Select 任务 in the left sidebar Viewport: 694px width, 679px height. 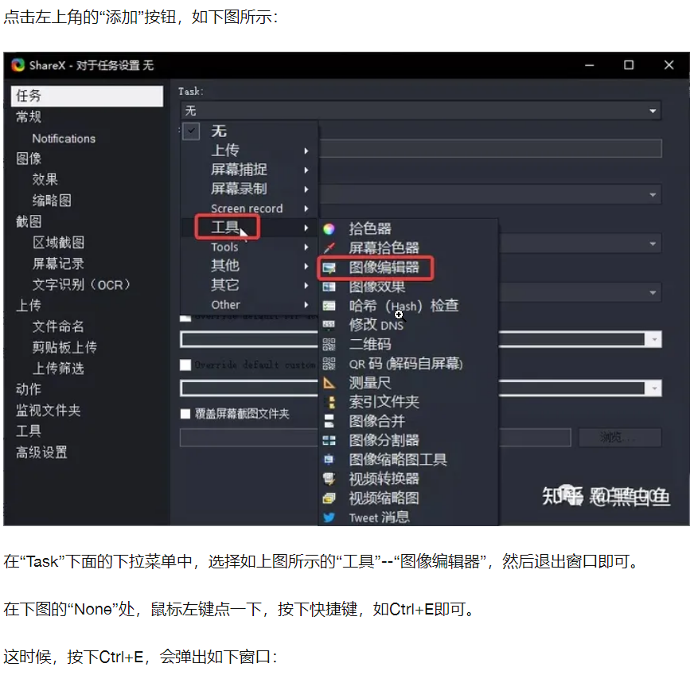(87, 96)
